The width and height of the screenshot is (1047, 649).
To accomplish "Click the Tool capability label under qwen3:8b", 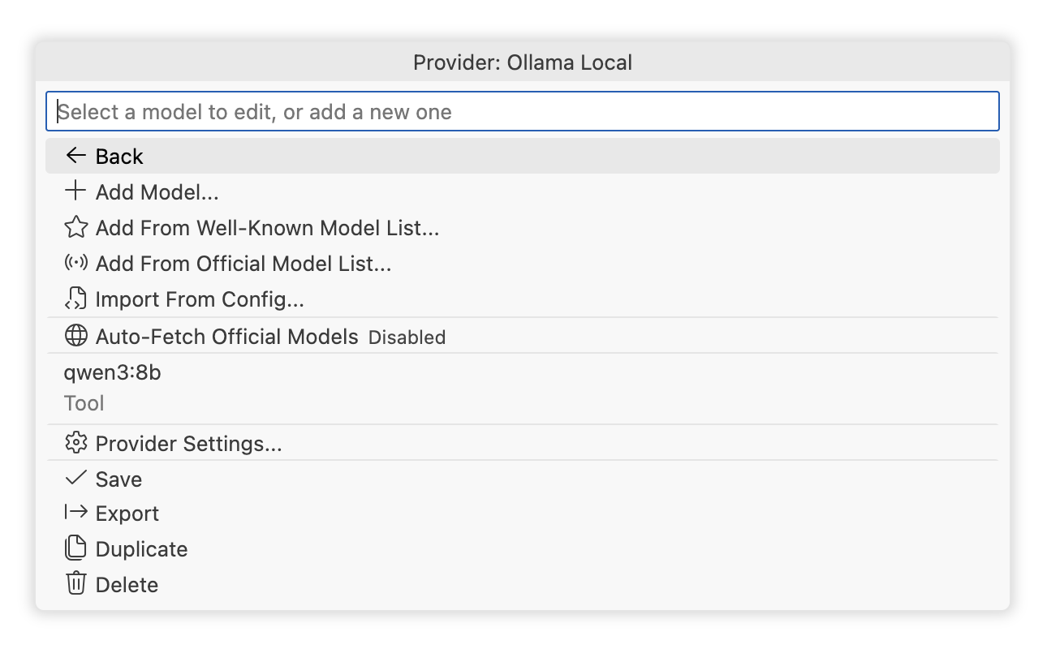I will [84, 403].
